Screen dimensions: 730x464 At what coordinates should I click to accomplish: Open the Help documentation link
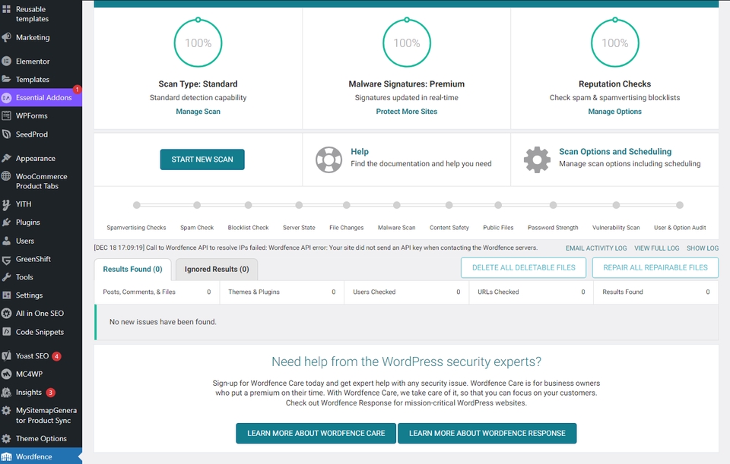[360, 152]
